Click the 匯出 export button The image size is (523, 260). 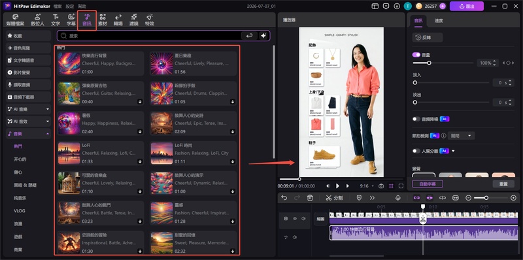[x=467, y=6]
